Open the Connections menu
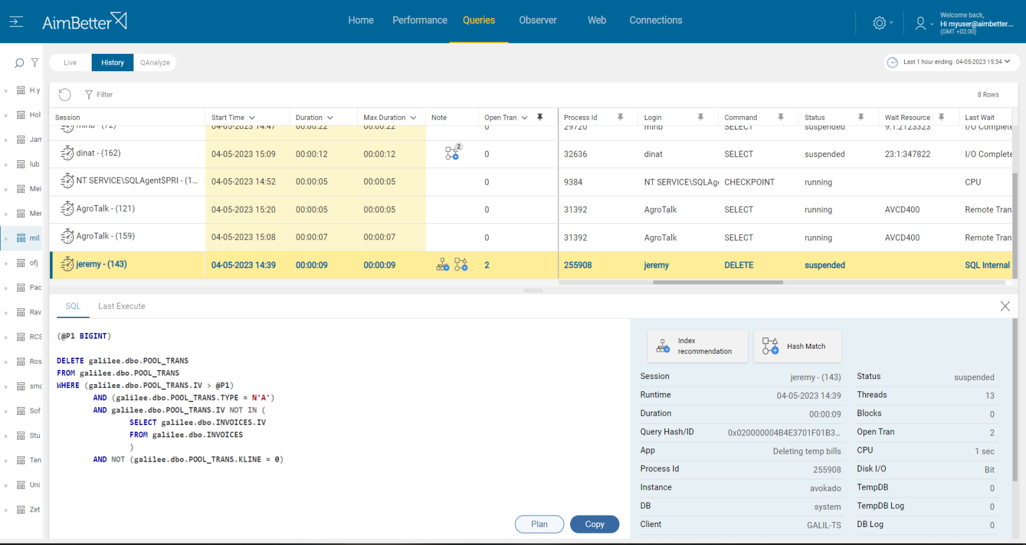This screenshot has height=545, width=1026. pos(656,21)
